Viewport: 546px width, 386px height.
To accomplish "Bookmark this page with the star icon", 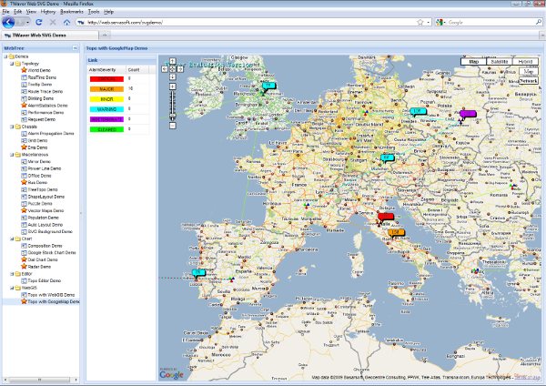I will 420,22.
